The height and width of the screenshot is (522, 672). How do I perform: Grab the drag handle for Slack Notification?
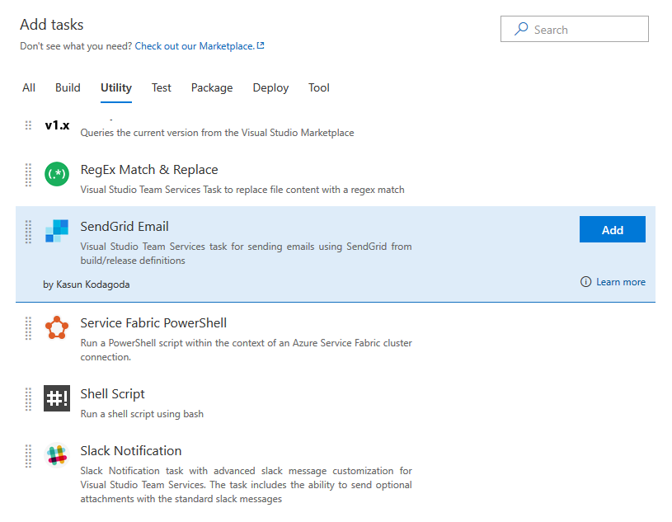pyautogui.click(x=28, y=456)
